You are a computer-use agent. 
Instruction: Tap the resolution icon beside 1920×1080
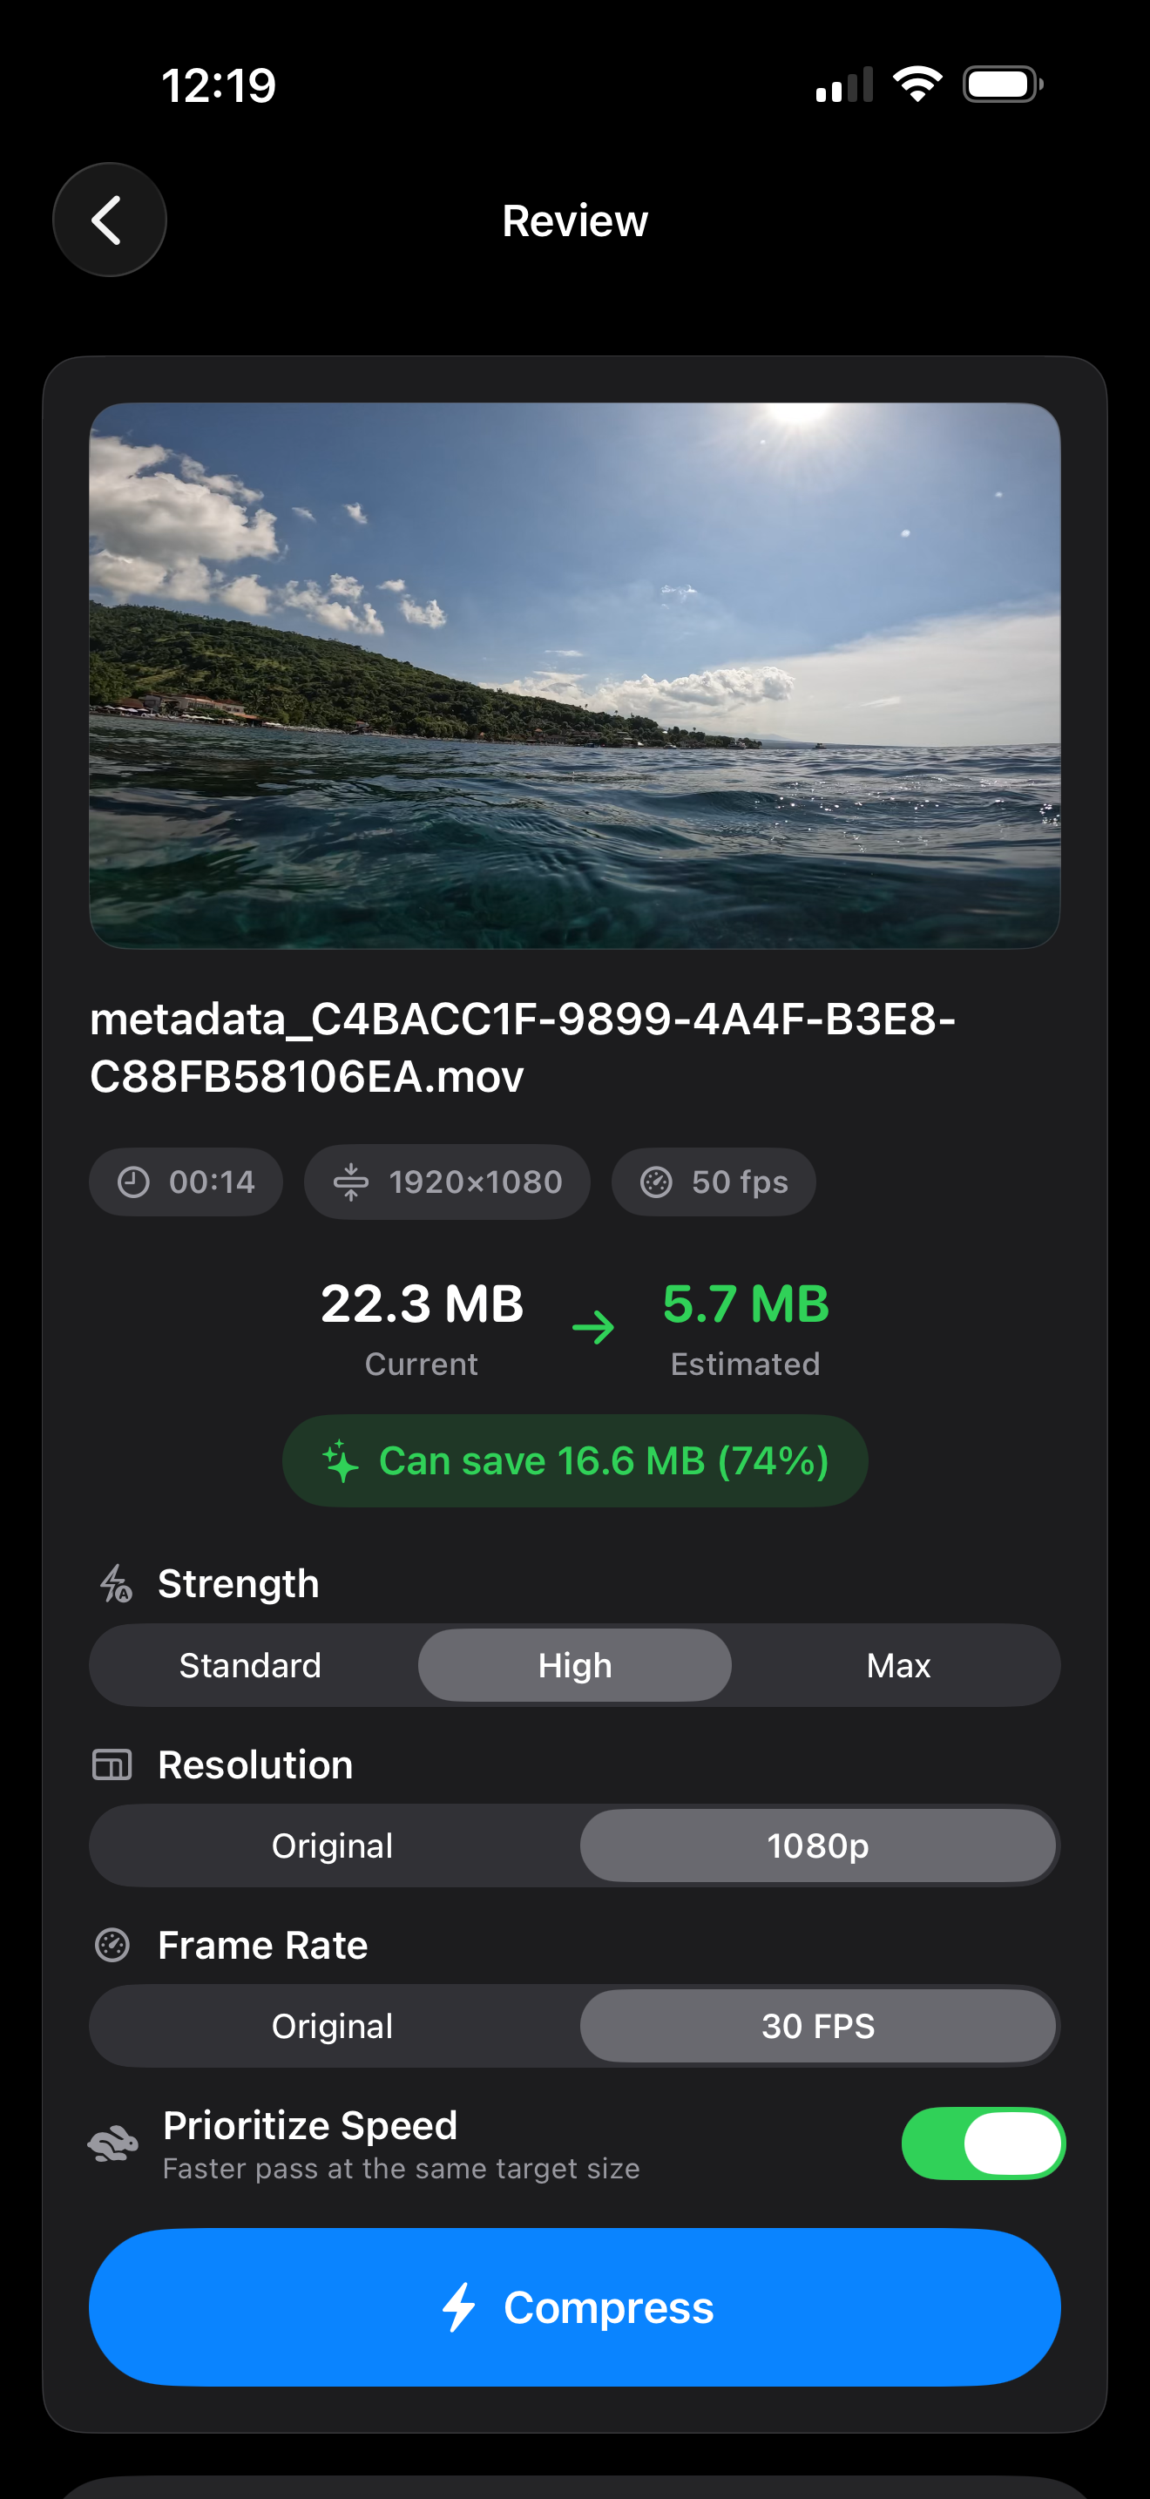pos(351,1182)
